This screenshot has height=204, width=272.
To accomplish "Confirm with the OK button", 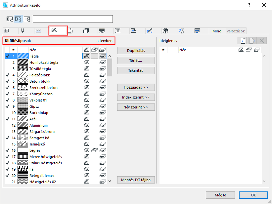I will [x=253, y=195].
